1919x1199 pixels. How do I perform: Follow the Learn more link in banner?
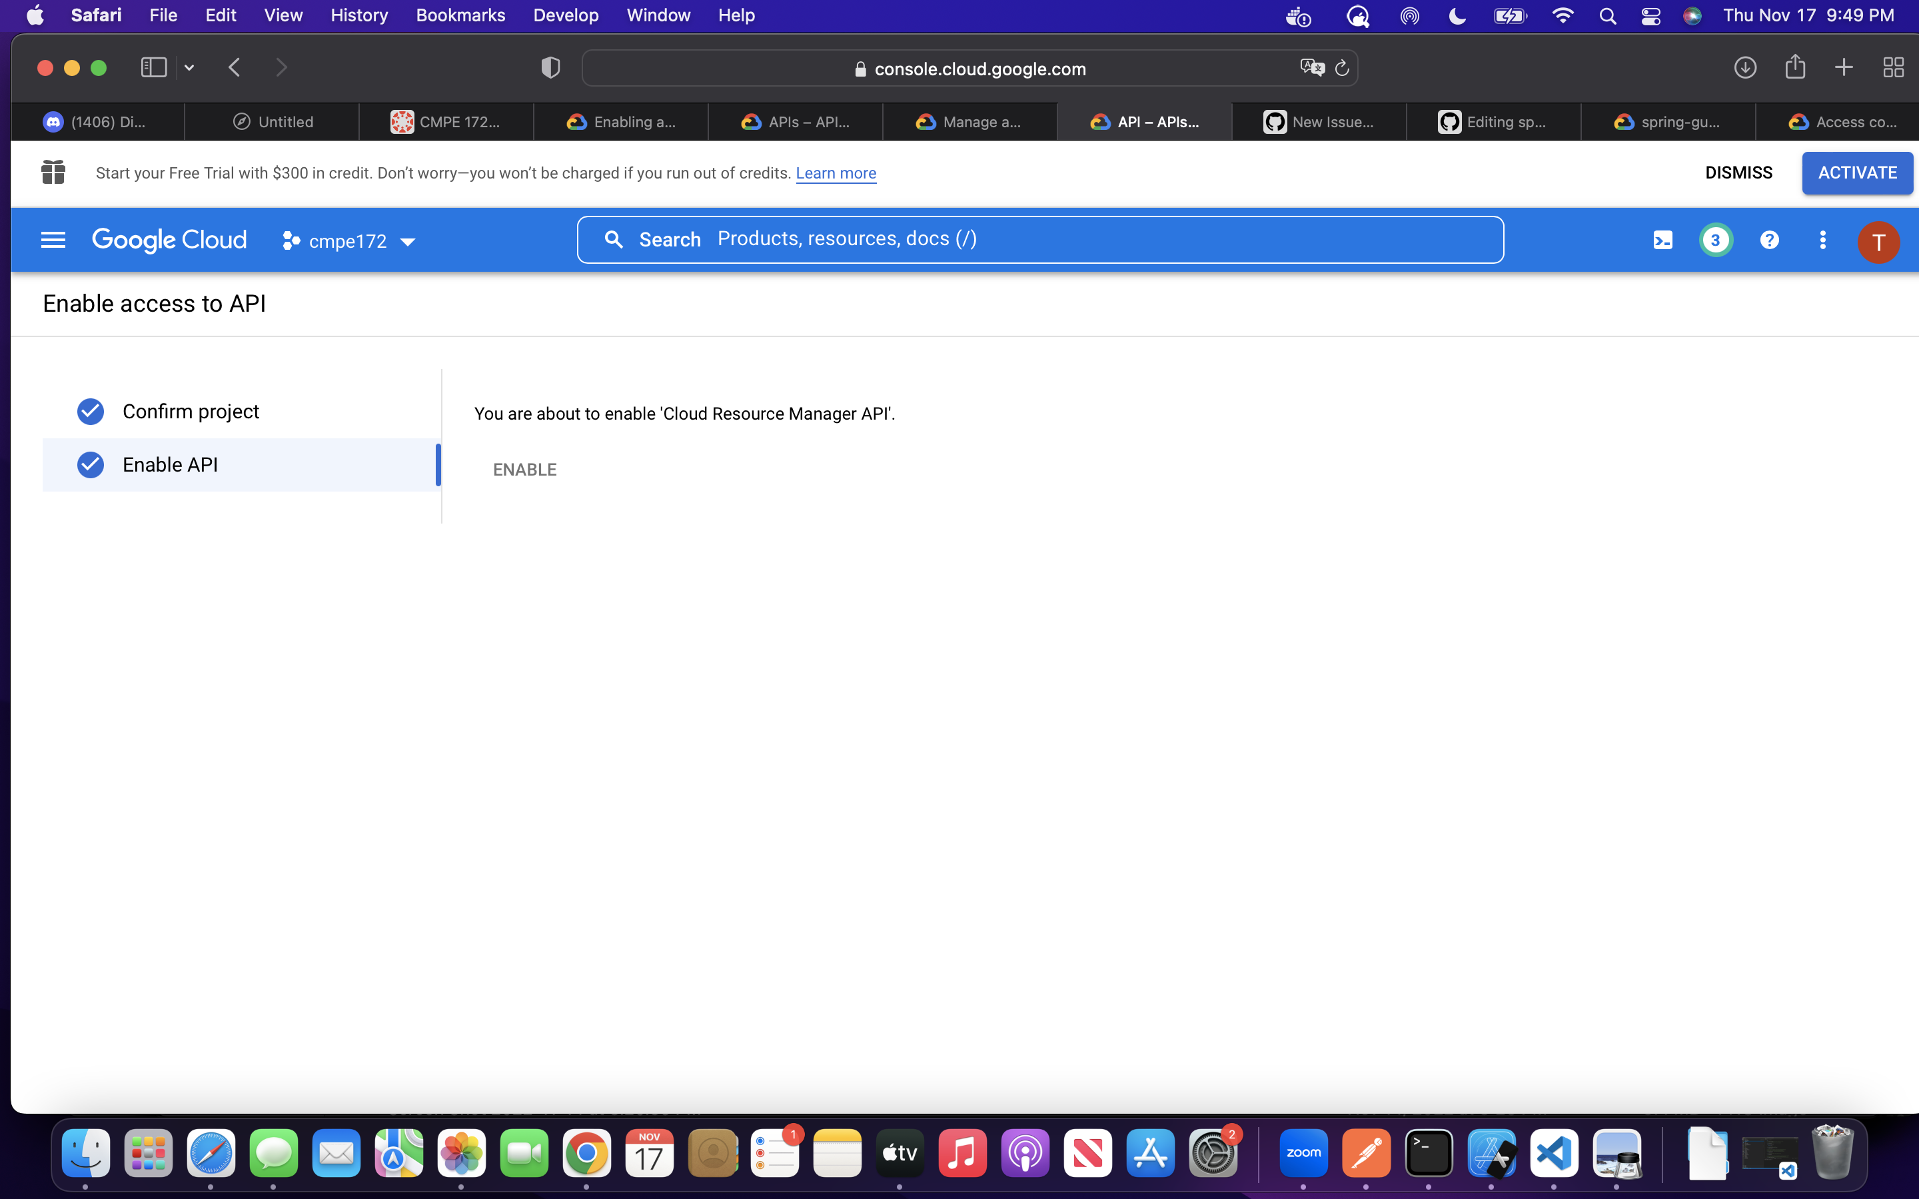835,173
